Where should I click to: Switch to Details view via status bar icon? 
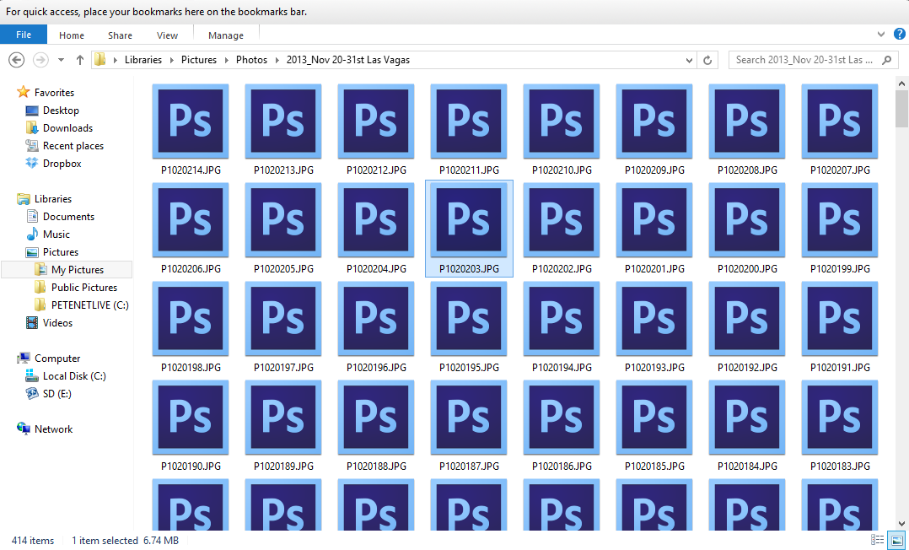coord(877,540)
